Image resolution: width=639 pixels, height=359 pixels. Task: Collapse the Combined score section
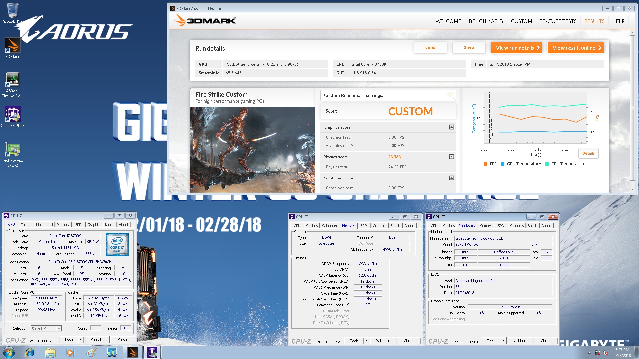point(452,178)
